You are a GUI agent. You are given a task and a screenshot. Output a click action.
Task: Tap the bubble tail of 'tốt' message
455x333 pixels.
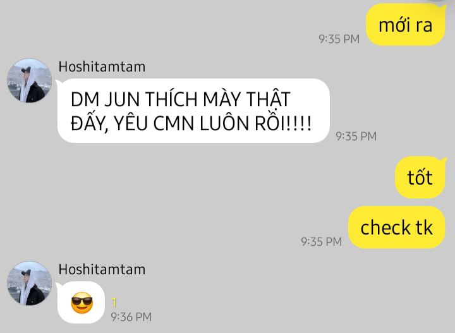click(443, 160)
